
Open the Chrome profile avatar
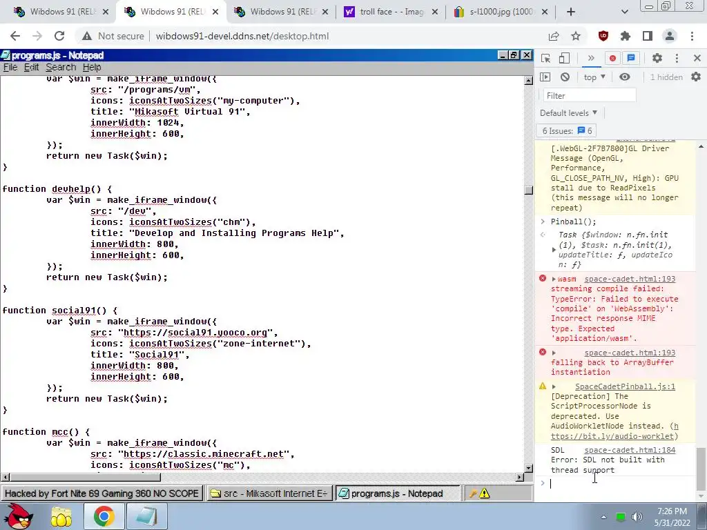point(670,36)
